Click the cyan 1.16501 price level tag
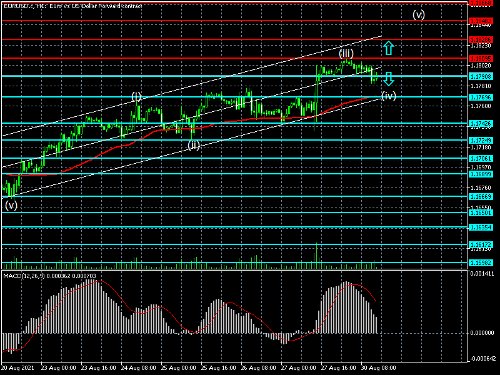The width and height of the screenshot is (500, 375). tap(481, 212)
